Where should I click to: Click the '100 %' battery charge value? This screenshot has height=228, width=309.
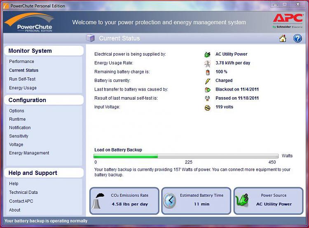pos(221,72)
